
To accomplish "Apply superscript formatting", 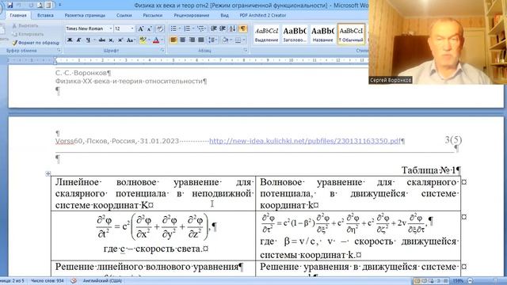I will [120, 40].
